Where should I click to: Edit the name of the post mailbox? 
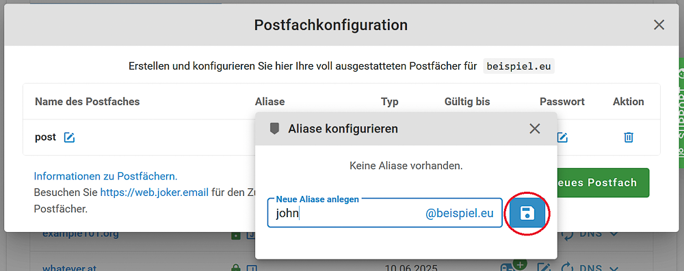pyautogui.click(x=69, y=138)
